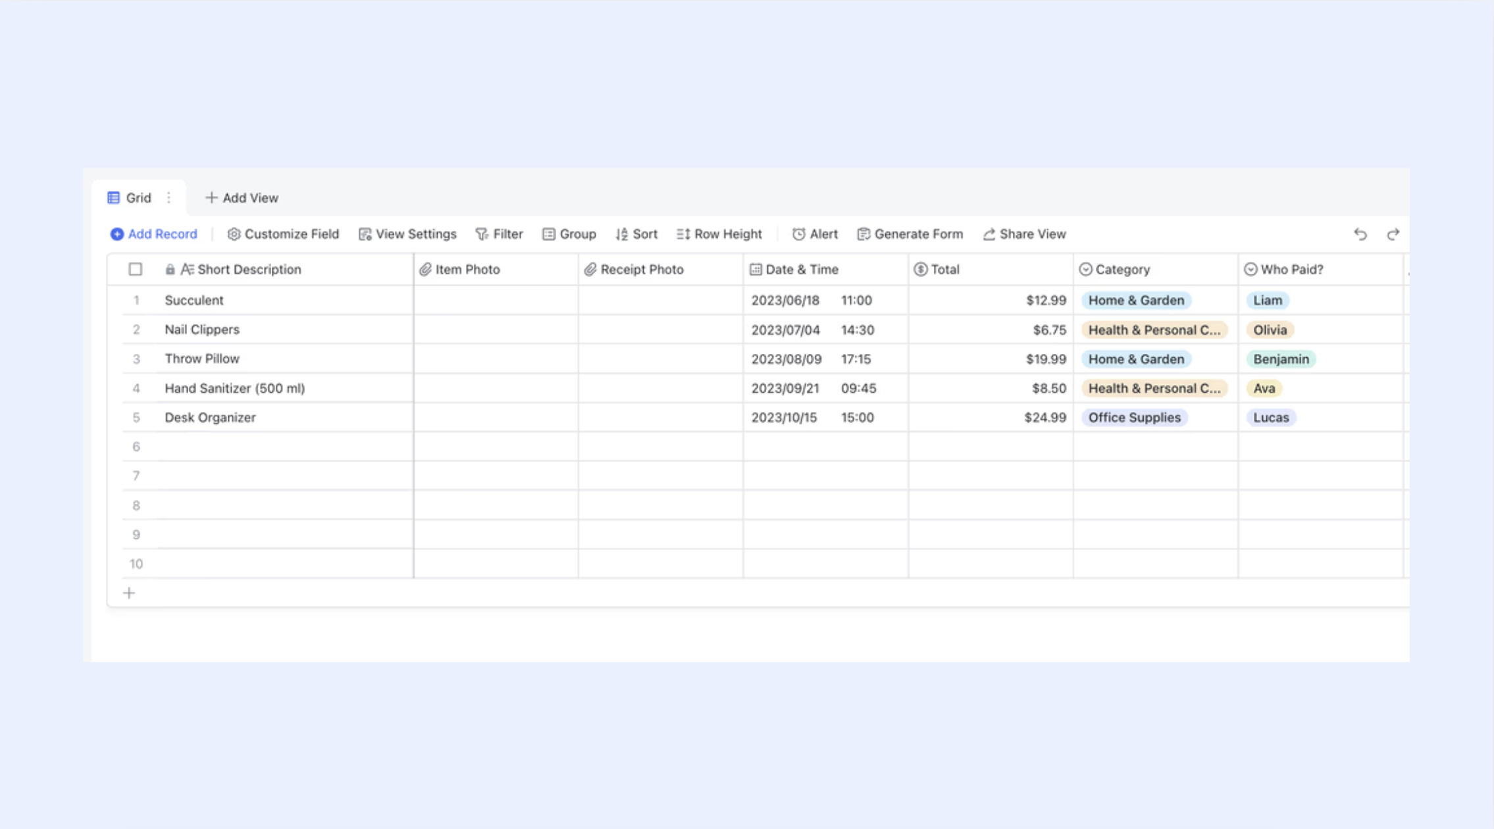Viewport: 1494px width, 829px height.
Task: Click Share View
Action: [x=1024, y=234]
